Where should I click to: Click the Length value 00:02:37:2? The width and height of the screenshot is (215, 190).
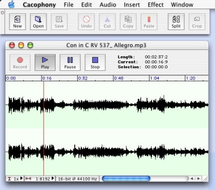point(156,57)
